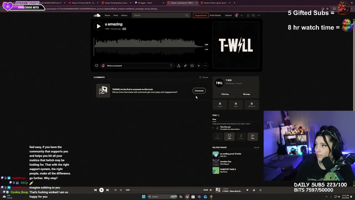
Task: Click the Windows taskbar Search box
Action: tap(163, 197)
